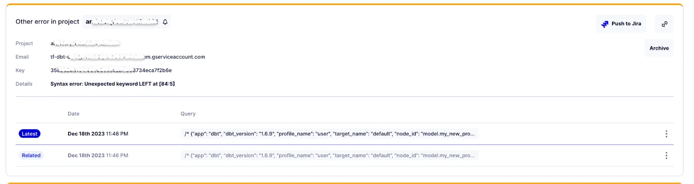Click the Date column header
This screenshot has width=694, height=184.
[74, 114]
